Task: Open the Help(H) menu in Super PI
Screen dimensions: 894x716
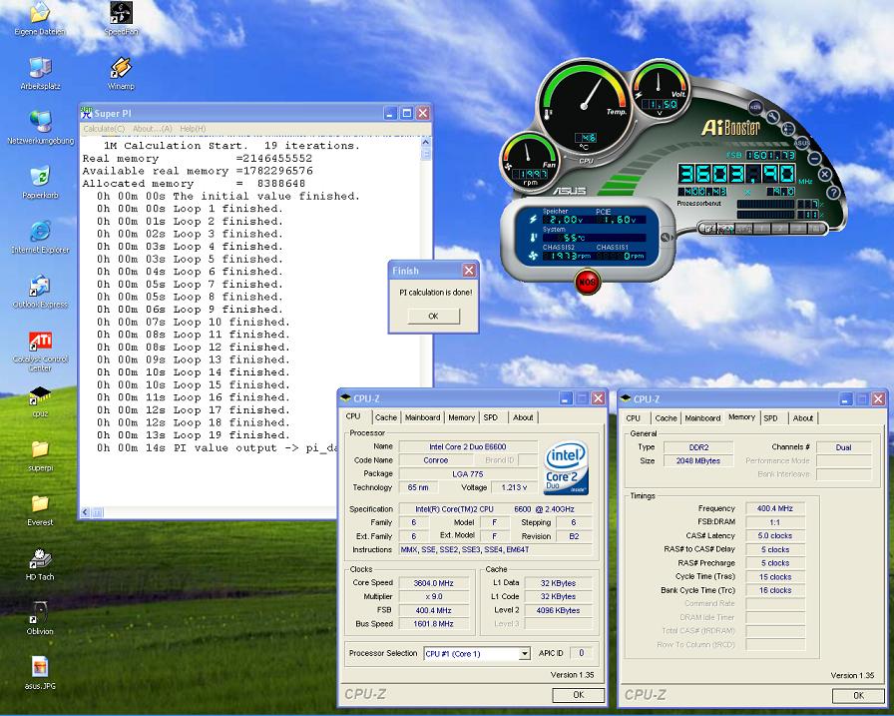Action: [193, 129]
